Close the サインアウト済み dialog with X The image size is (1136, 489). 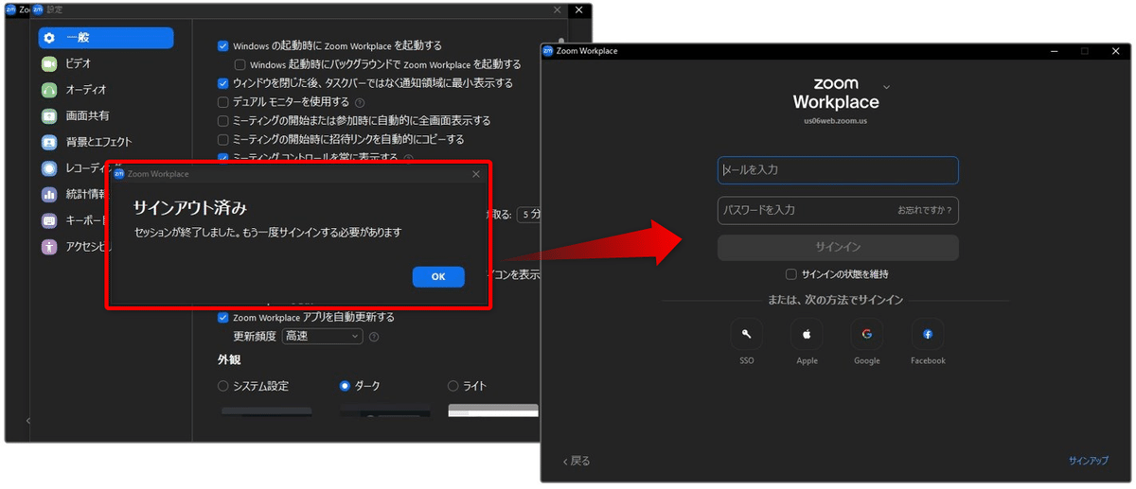476,174
